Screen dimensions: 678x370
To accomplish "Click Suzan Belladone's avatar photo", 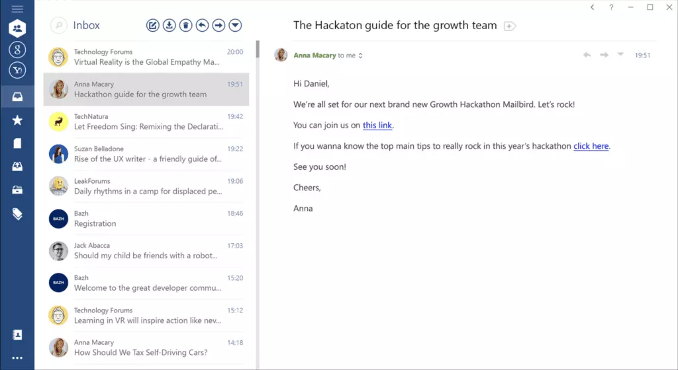I will pos(58,154).
